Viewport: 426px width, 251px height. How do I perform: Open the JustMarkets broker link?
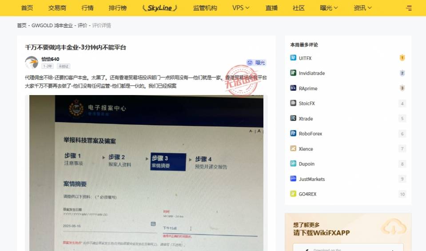tap(312, 179)
